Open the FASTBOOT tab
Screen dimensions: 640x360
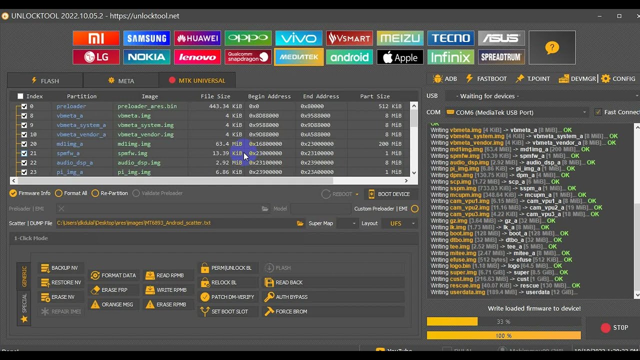486,79
